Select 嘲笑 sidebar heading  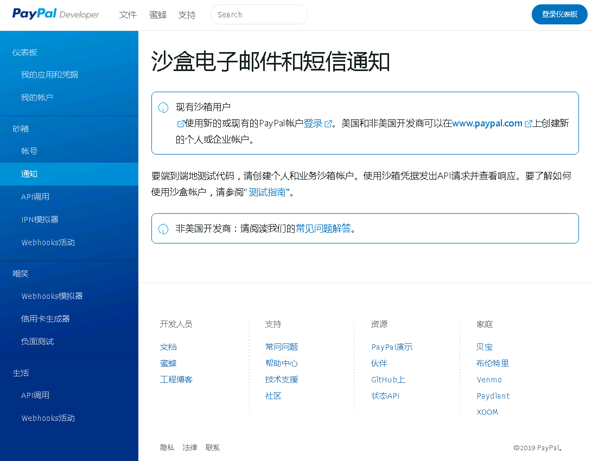[21, 273]
